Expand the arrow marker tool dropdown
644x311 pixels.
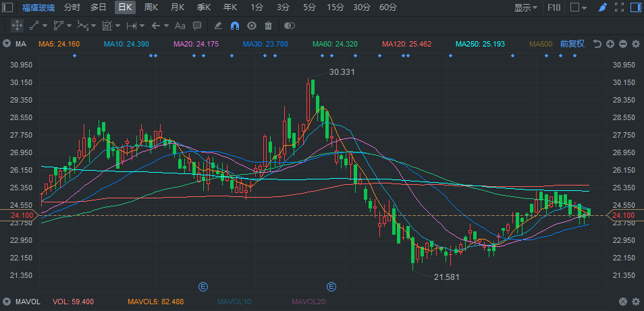[x=166, y=26]
